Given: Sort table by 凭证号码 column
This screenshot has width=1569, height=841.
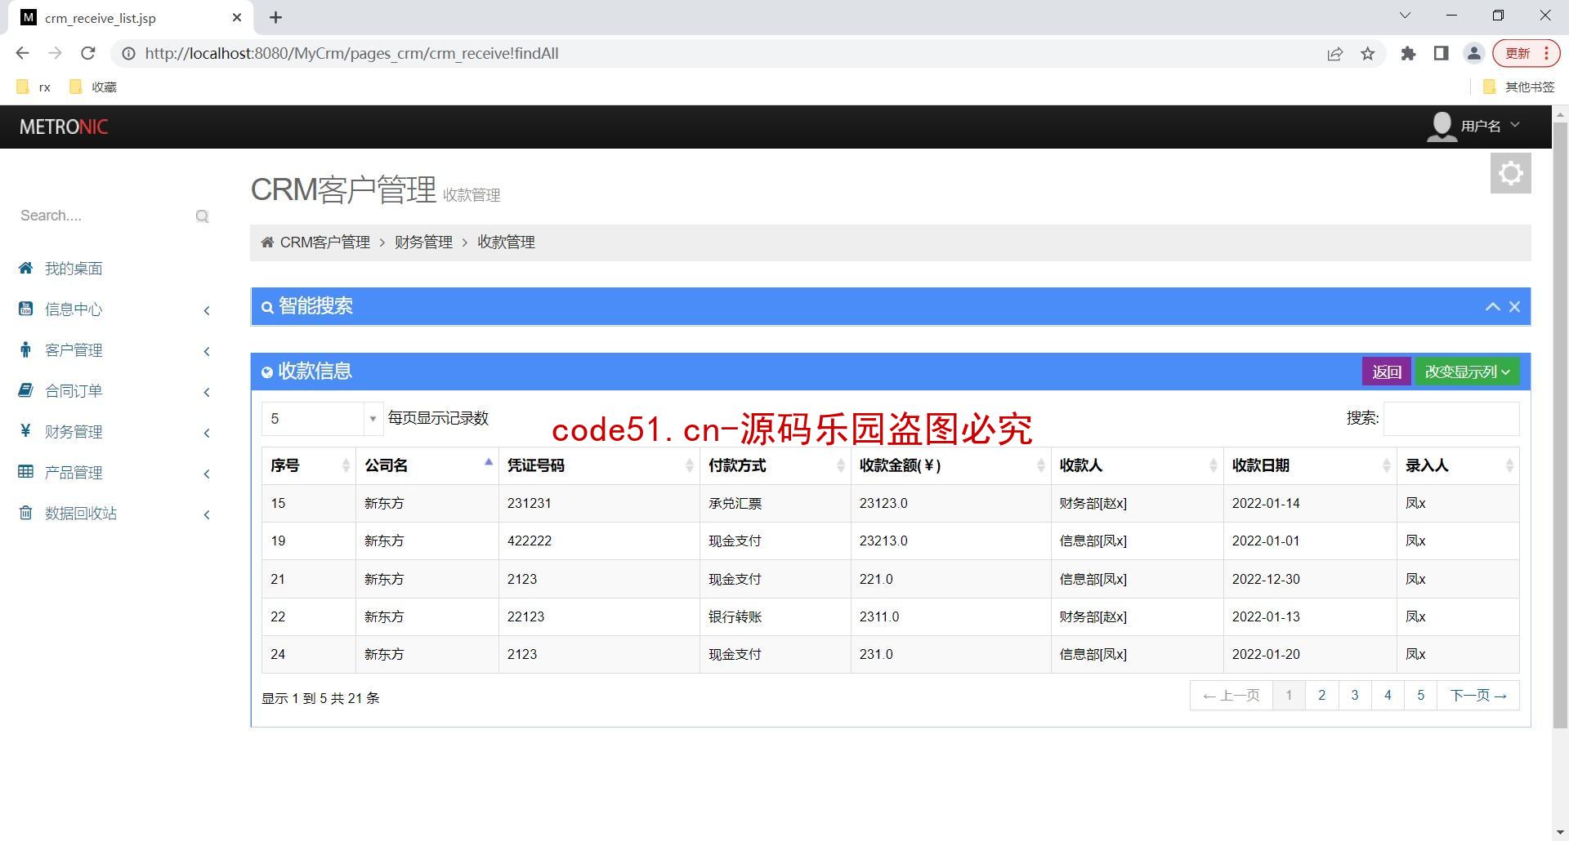Looking at the screenshot, I should point(599,465).
